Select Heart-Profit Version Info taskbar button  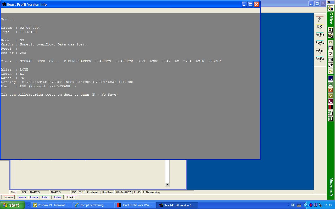click(177, 205)
